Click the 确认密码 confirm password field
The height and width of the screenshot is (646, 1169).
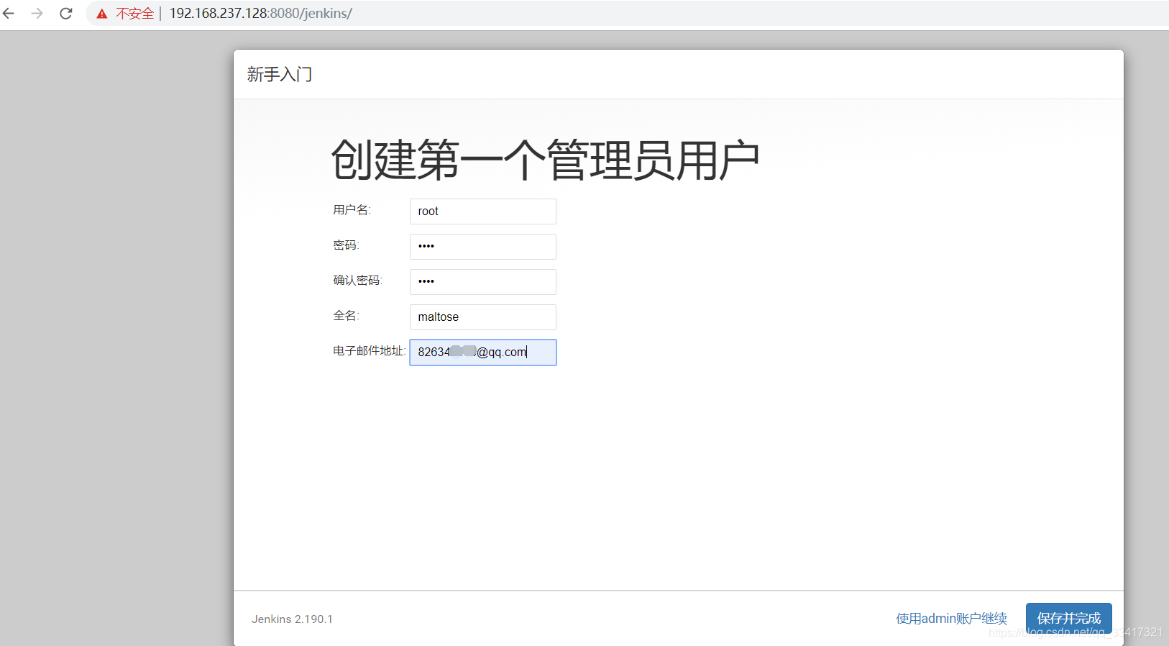[x=483, y=282]
